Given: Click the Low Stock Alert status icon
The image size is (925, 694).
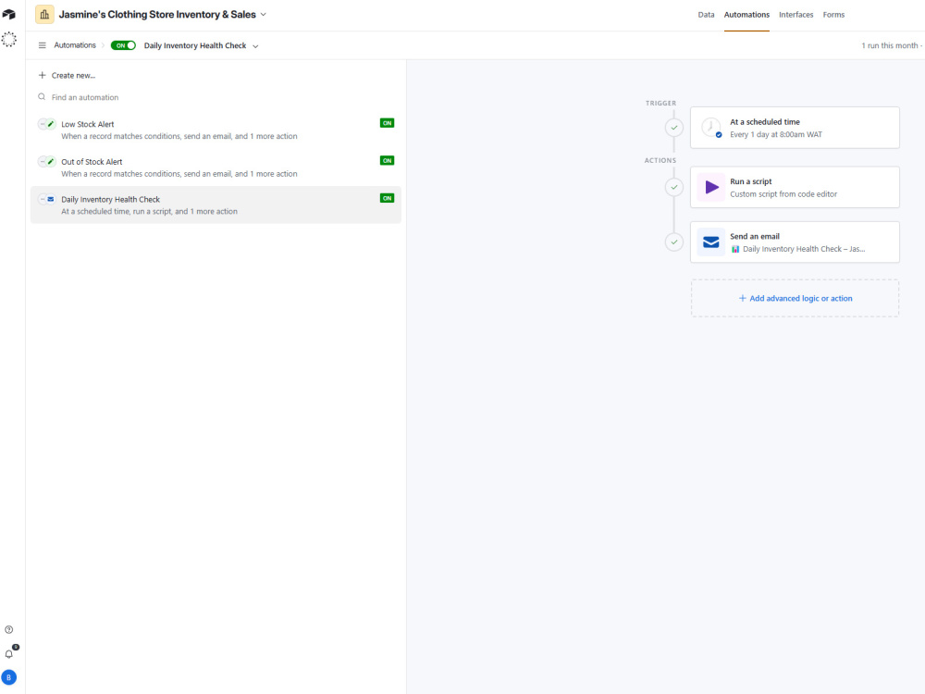Looking at the screenshot, I should (x=47, y=124).
